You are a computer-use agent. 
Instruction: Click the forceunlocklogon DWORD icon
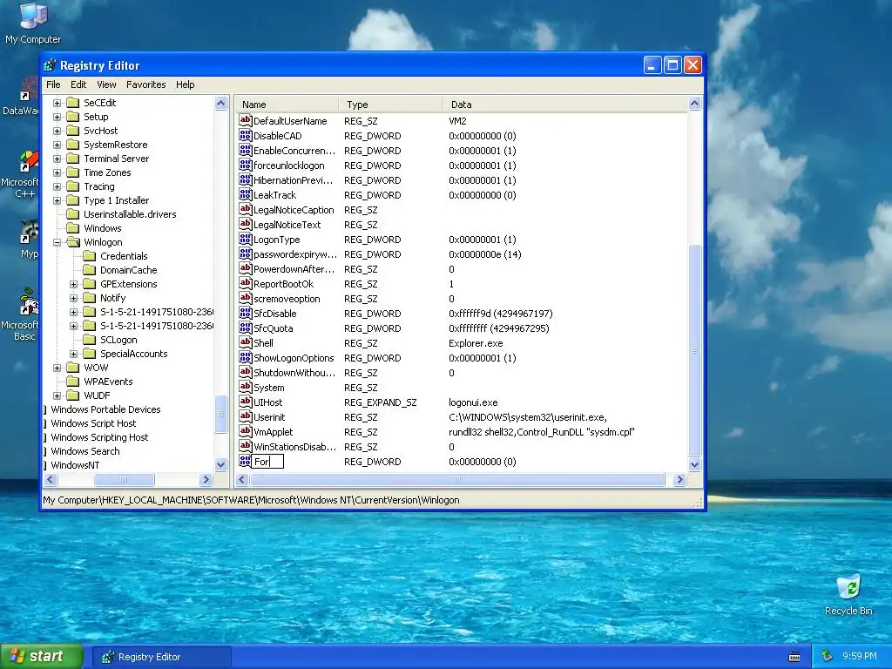point(245,165)
